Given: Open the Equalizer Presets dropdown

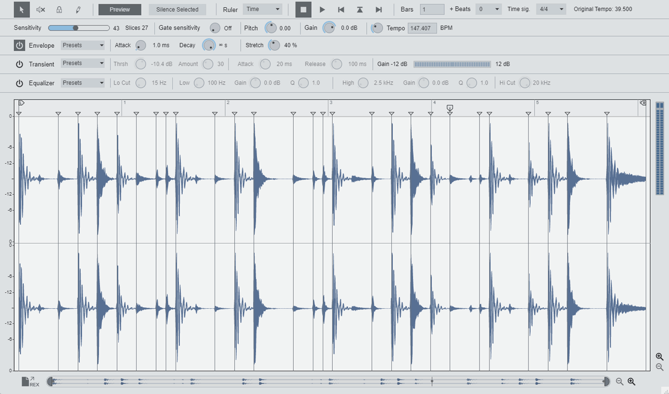Looking at the screenshot, I should coord(83,83).
